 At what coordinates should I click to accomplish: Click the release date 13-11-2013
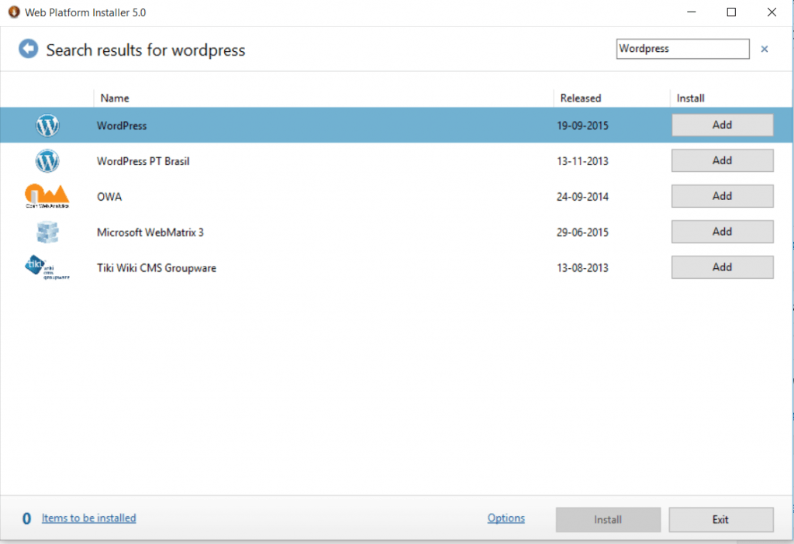click(582, 161)
